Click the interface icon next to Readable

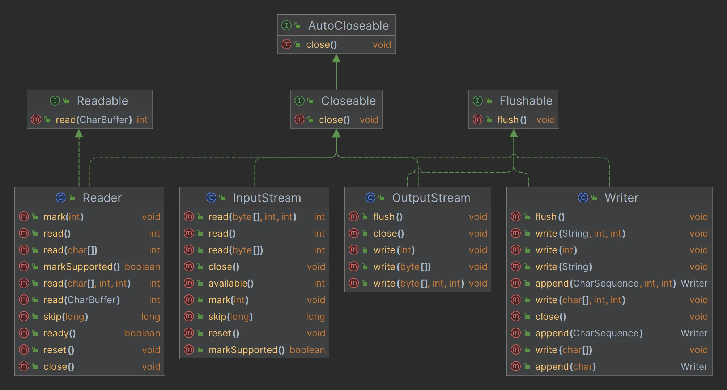click(55, 101)
